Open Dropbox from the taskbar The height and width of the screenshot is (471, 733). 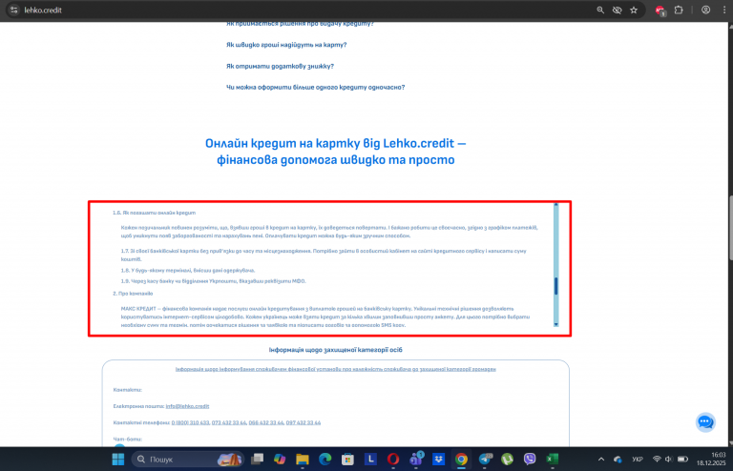pos(438,460)
